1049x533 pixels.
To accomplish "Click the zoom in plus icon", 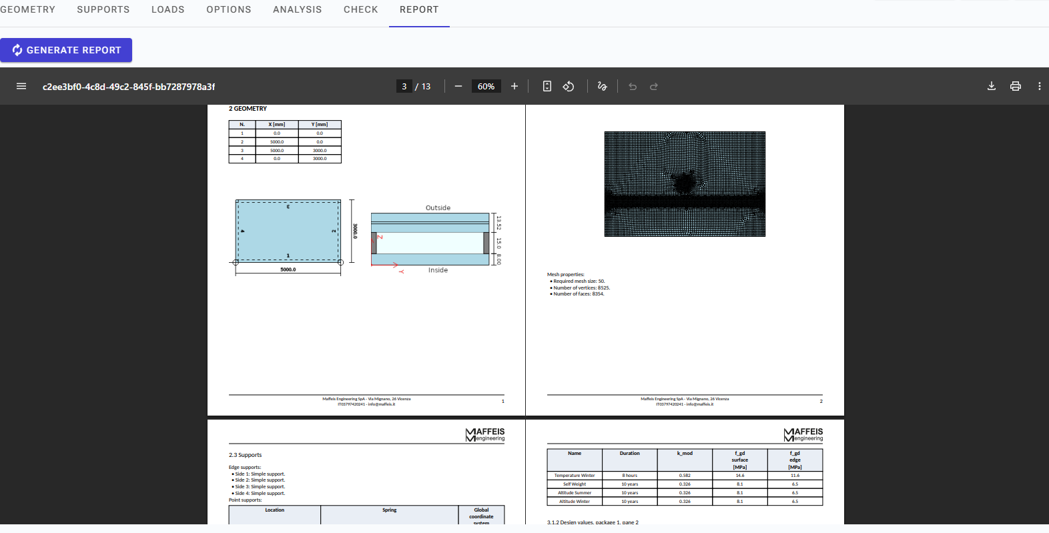I will tap(514, 86).
